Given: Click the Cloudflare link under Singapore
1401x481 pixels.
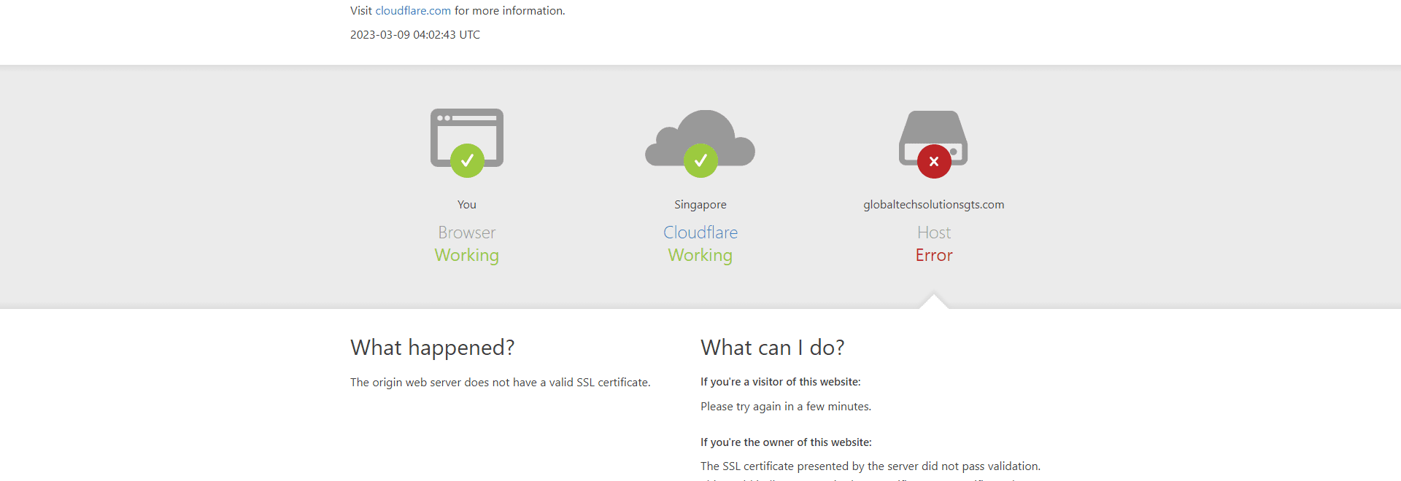Looking at the screenshot, I should click(x=700, y=232).
